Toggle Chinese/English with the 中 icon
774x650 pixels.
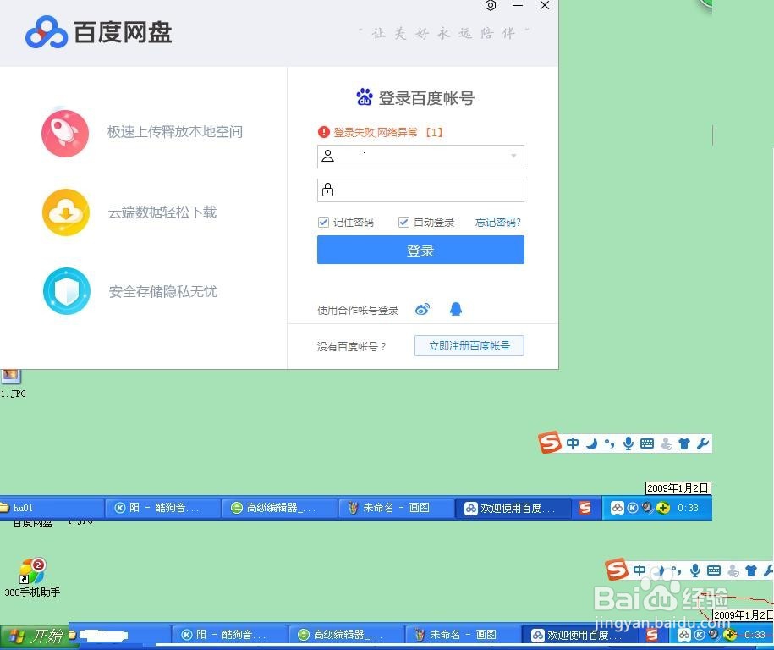click(573, 443)
